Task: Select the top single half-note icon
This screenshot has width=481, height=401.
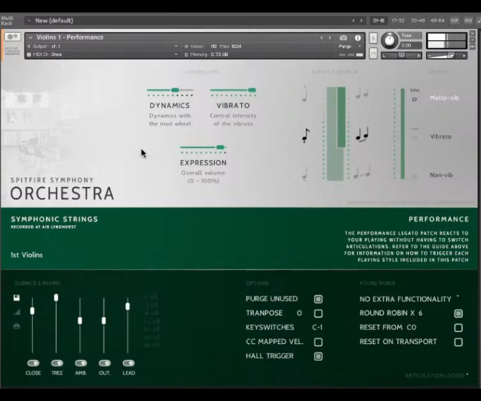Action: pyautogui.click(x=305, y=93)
